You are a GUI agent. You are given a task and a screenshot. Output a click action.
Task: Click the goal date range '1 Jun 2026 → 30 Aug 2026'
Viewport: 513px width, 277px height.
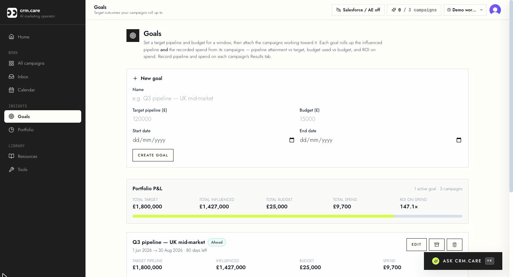tap(157, 250)
